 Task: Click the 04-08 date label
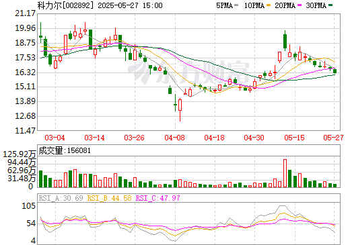(174, 138)
